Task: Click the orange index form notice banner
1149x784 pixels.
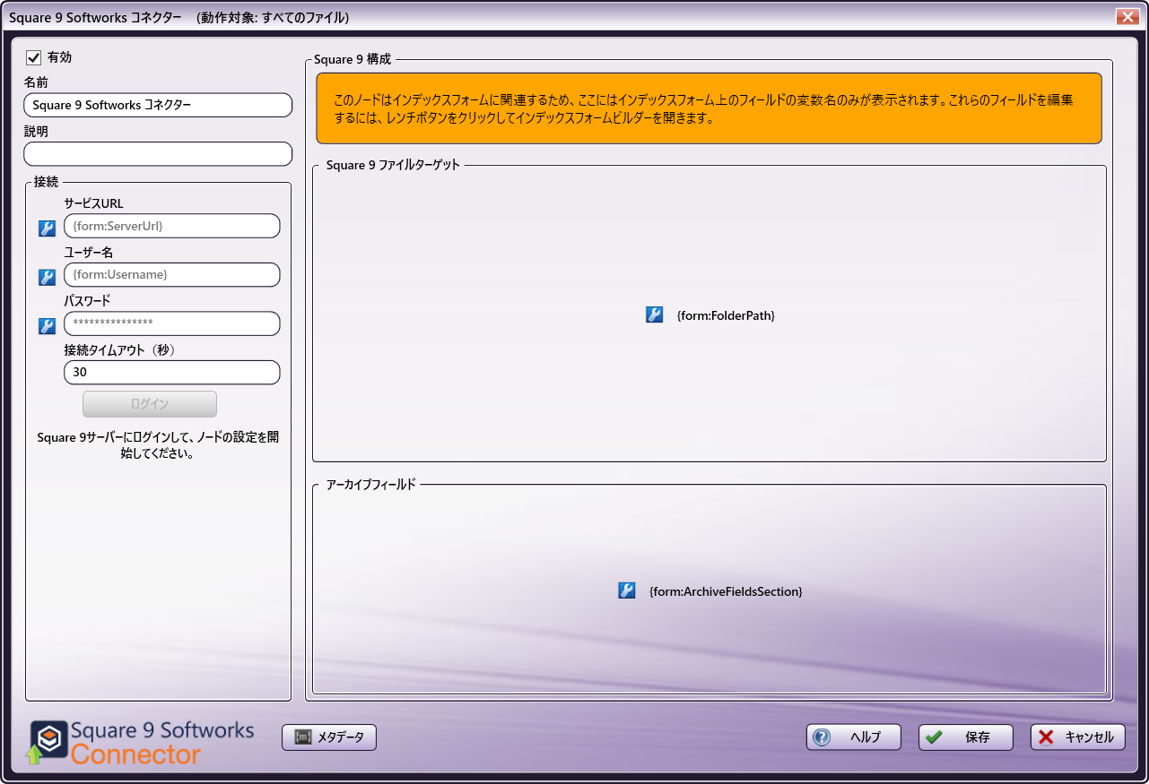Action: pyautogui.click(x=709, y=108)
